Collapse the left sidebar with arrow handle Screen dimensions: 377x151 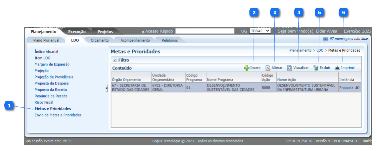pos(107,88)
